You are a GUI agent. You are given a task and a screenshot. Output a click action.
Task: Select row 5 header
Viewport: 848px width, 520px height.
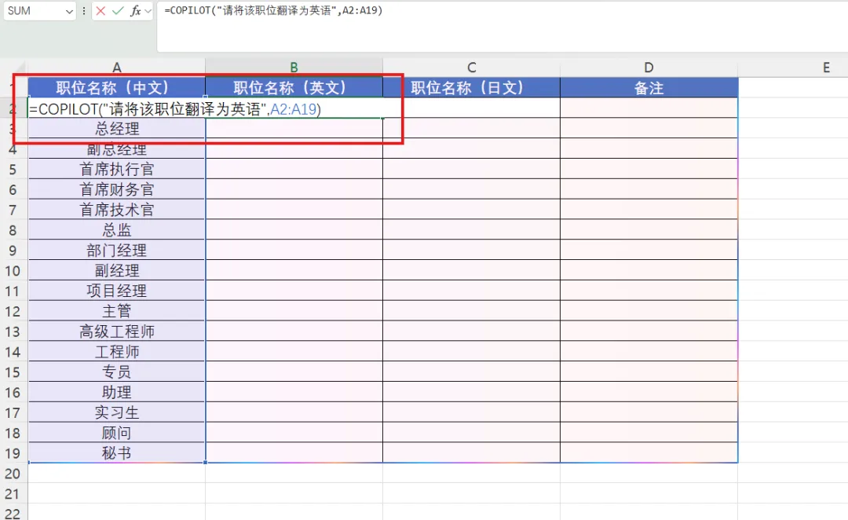13,170
